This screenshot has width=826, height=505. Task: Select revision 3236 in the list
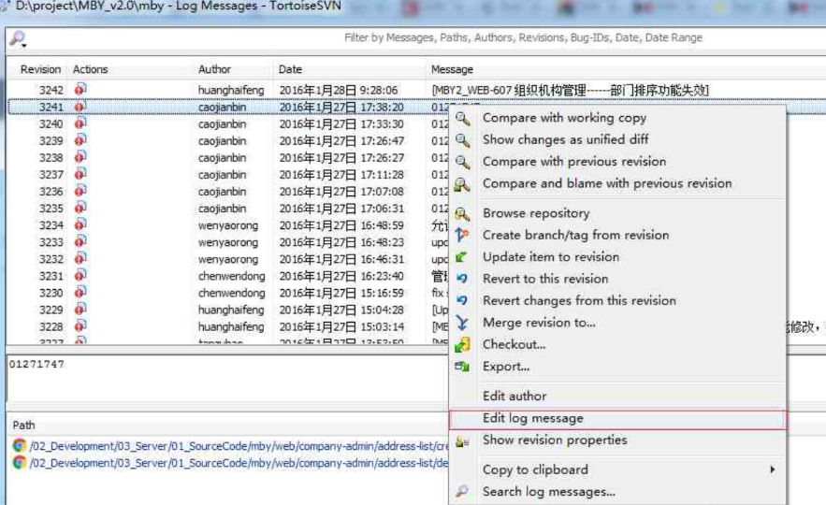51,191
